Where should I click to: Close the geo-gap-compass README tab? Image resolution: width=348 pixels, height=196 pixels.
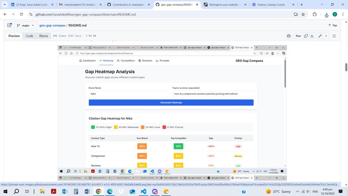(197, 4)
